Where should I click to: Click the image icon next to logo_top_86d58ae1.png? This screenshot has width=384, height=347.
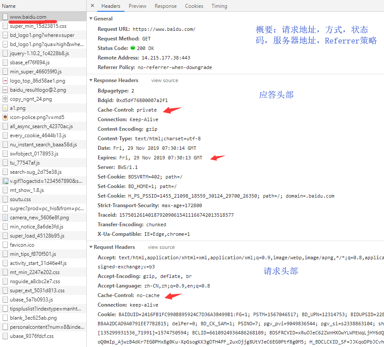click(6, 80)
